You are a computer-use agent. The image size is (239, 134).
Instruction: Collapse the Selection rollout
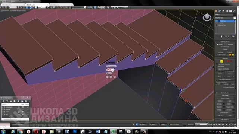click(x=225, y=58)
